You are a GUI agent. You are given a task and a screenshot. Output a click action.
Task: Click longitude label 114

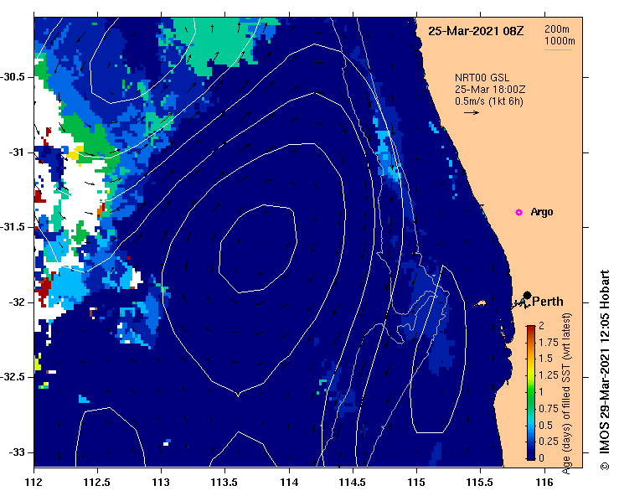pyautogui.click(x=289, y=483)
